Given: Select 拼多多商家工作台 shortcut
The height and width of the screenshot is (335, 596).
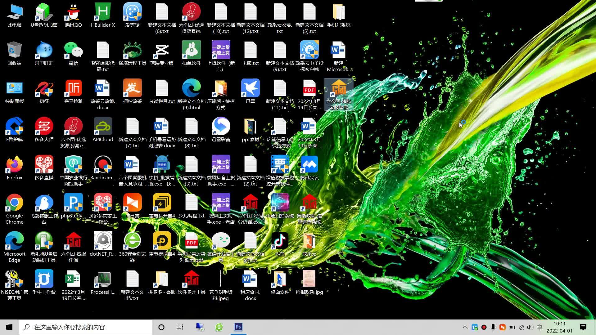Looking at the screenshot, I should point(103,209).
